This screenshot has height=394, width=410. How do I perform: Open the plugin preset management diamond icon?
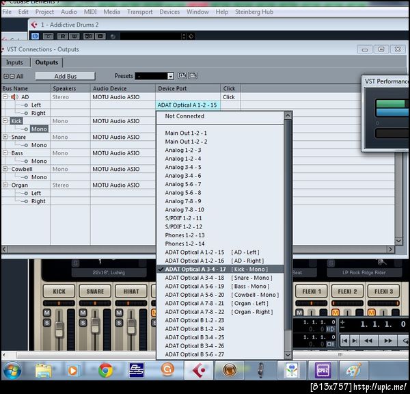(191, 36)
